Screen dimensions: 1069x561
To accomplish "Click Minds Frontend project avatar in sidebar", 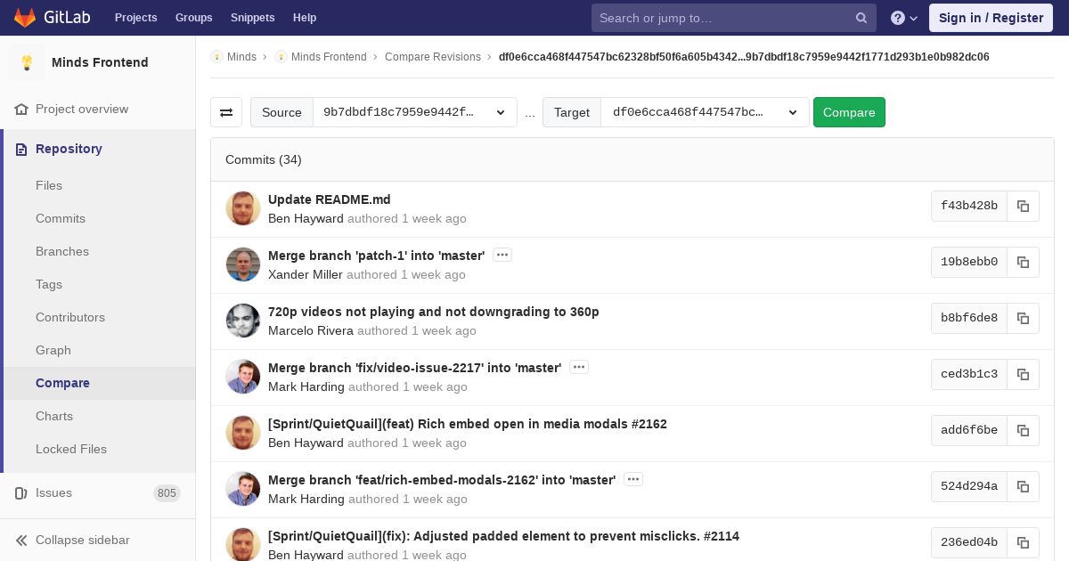I will click(27, 62).
